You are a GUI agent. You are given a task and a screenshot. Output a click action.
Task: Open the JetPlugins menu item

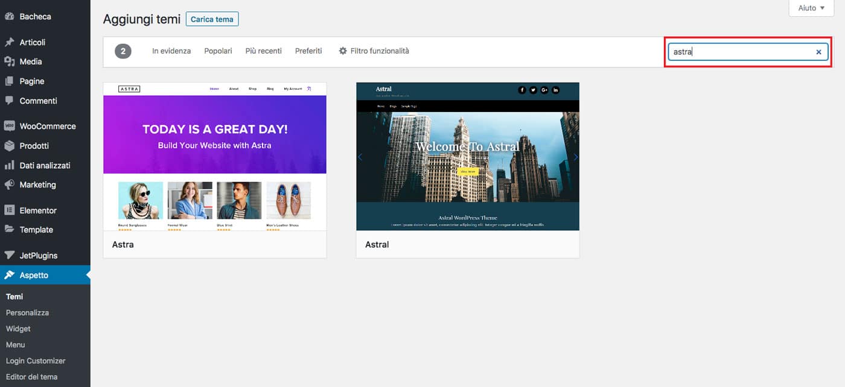pyautogui.click(x=45, y=256)
